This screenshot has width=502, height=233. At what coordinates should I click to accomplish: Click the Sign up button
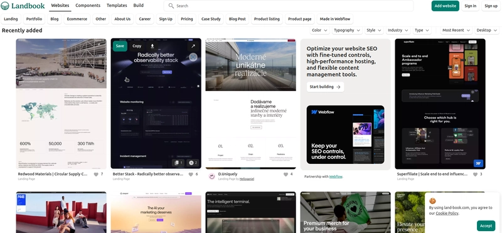pos(491,6)
